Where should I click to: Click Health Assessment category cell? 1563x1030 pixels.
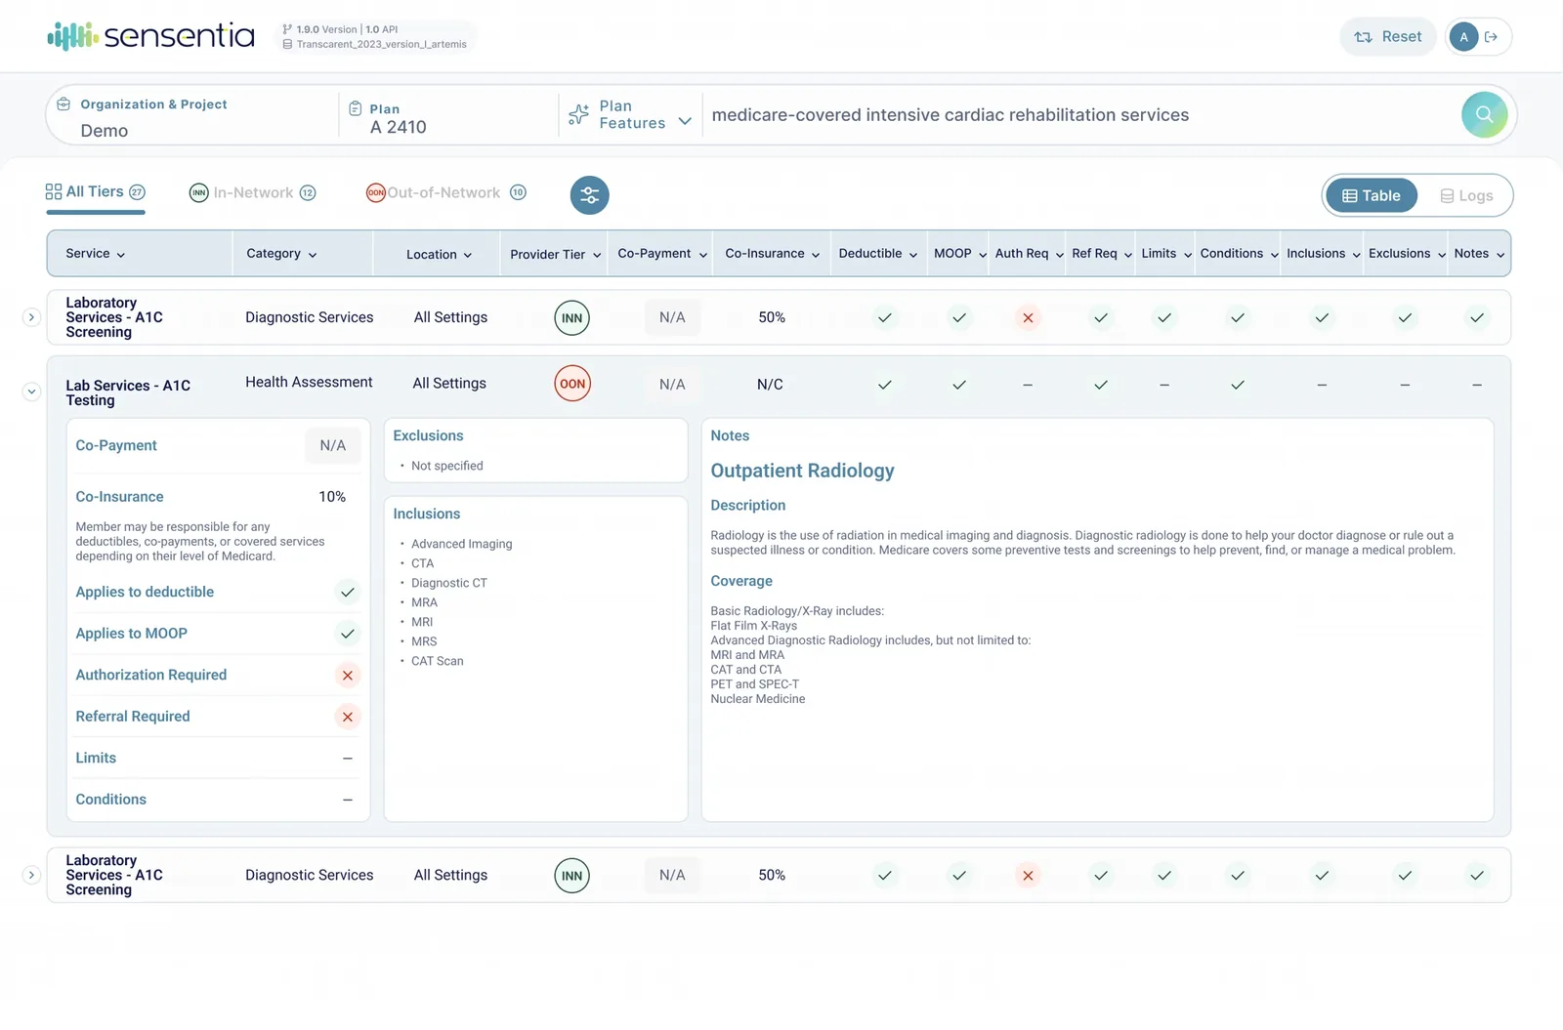pos(309,382)
